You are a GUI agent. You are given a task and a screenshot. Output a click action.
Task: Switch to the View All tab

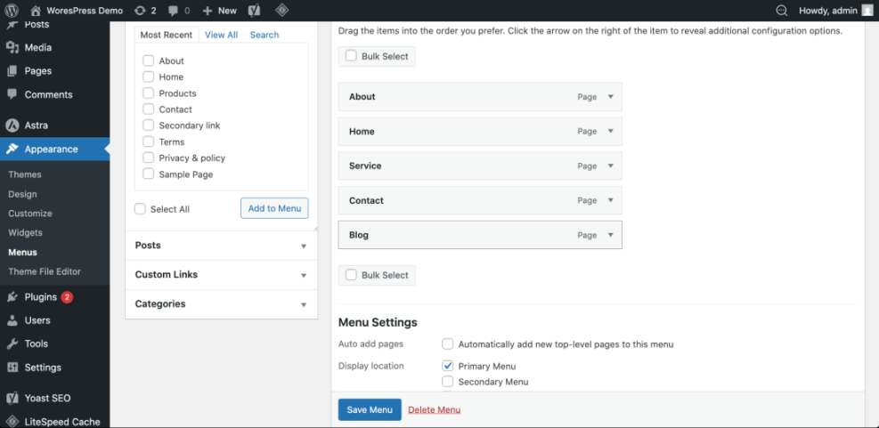click(x=222, y=35)
